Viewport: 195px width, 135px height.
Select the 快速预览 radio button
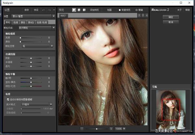120,10
